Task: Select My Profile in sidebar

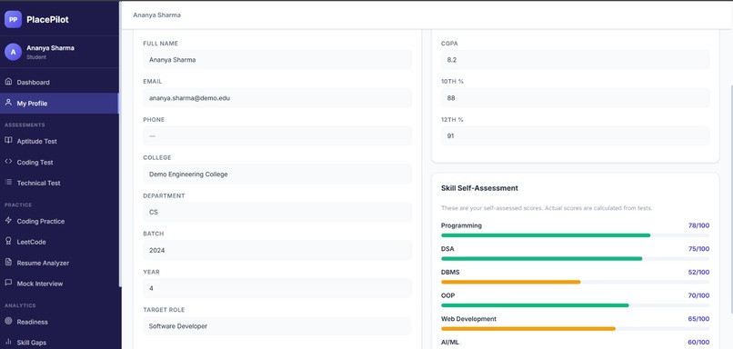Action: tap(59, 104)
